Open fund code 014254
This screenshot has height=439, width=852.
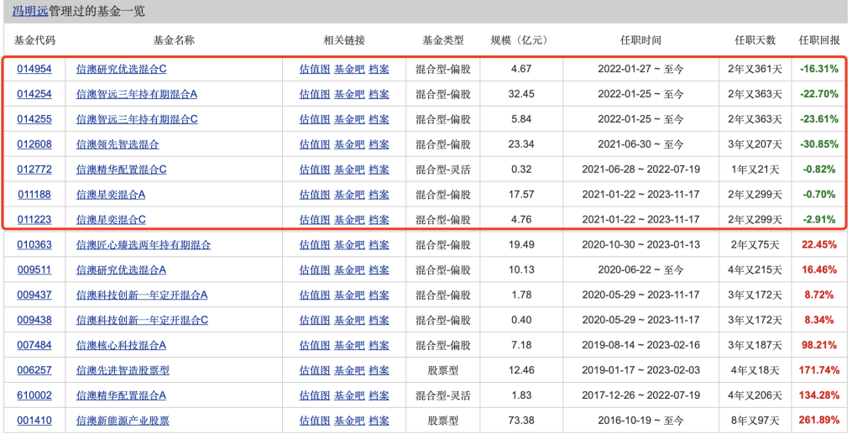pos(34,94)
